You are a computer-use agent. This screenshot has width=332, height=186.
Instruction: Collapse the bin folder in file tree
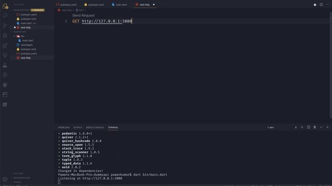pos(21,36)
